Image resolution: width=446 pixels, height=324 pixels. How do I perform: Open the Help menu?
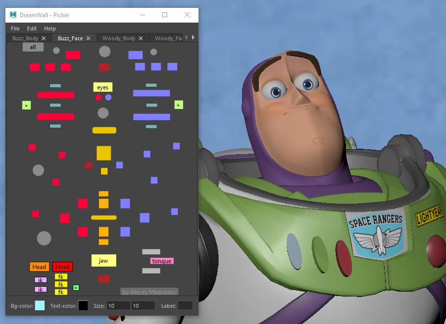[50, 28]
